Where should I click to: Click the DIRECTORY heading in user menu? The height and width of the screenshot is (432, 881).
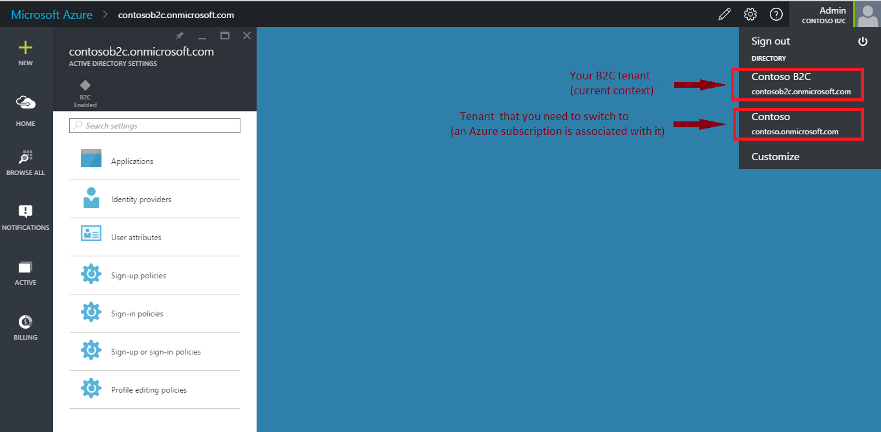769,58
